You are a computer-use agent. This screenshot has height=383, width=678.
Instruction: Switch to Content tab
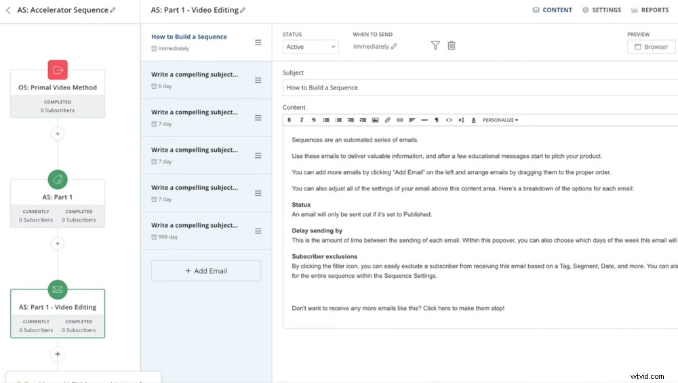552,10
